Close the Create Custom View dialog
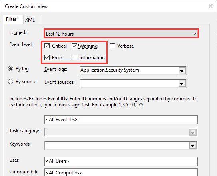The width and height of the screenshot is (217, 176). coord(211,6)
